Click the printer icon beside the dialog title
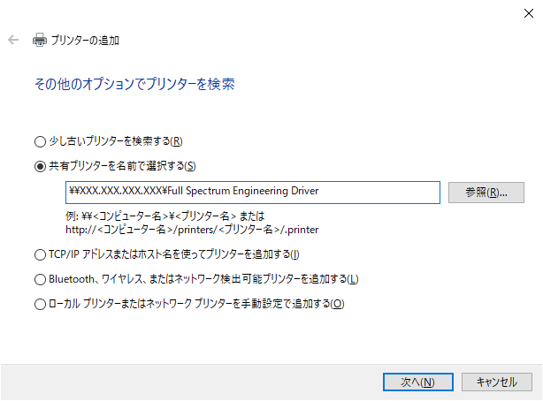The image size is (543, 401). tap(40, 40)
